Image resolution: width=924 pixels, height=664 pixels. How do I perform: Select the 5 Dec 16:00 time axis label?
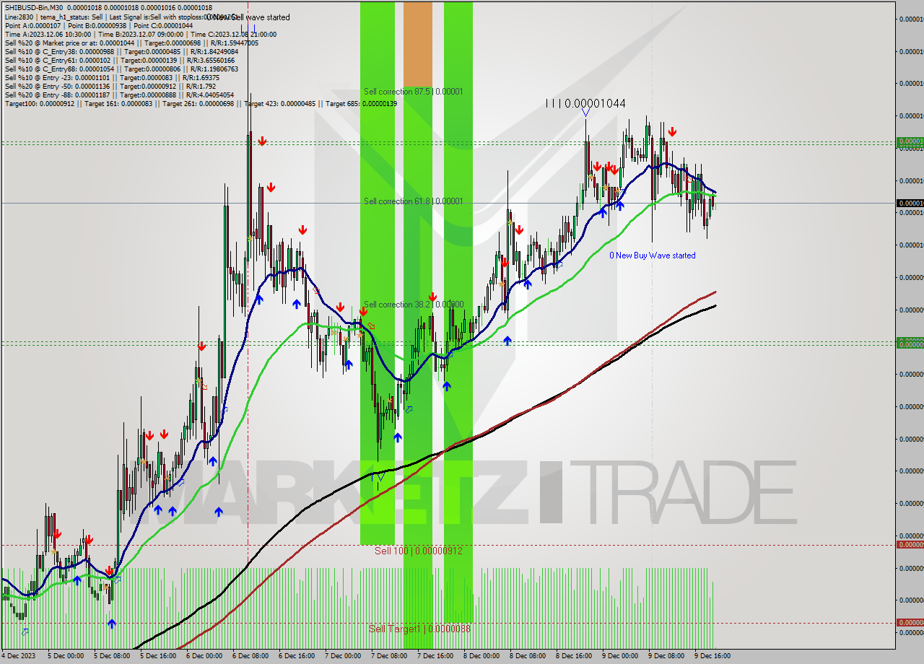click(158, 656)
